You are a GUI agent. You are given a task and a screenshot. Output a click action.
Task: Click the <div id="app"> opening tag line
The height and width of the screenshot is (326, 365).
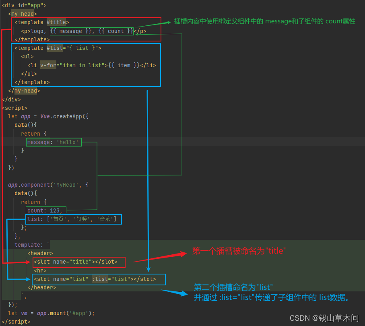point(24,5)
